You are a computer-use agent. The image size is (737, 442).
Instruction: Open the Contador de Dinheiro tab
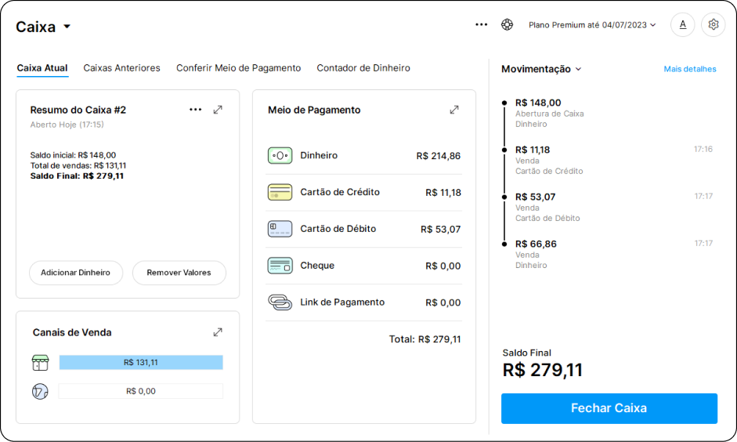point(363,68)
